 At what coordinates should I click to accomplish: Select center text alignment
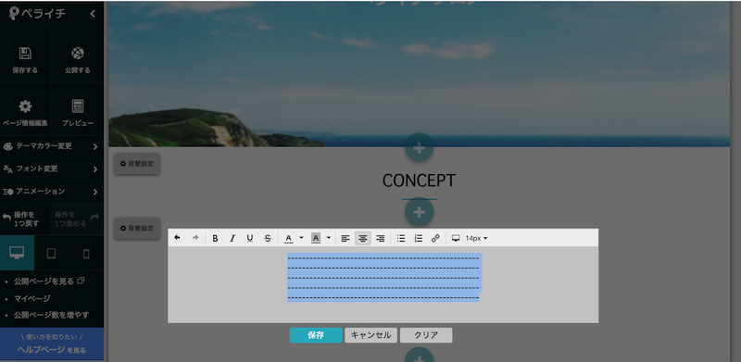(362, 238)
